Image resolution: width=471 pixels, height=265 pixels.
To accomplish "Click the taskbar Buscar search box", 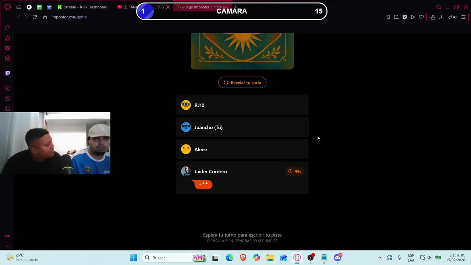I will (174, 258).
